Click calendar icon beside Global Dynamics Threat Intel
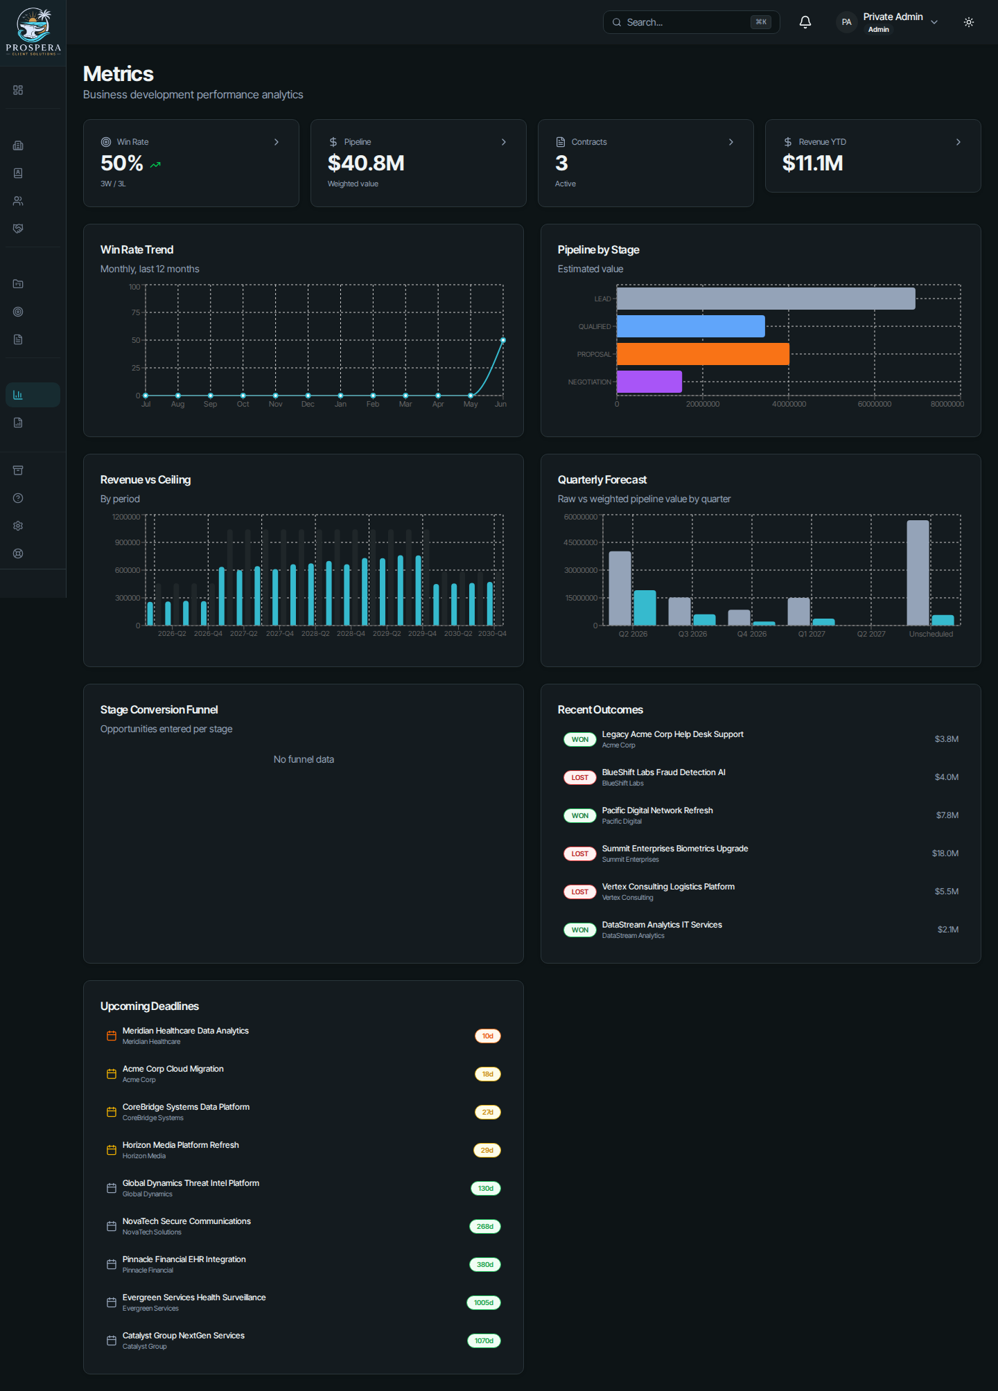998x1391 pixels. pyautogui.click(x=112, y=1188)
